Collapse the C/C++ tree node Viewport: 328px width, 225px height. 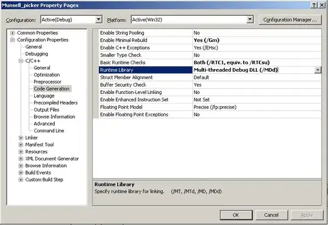21,61
